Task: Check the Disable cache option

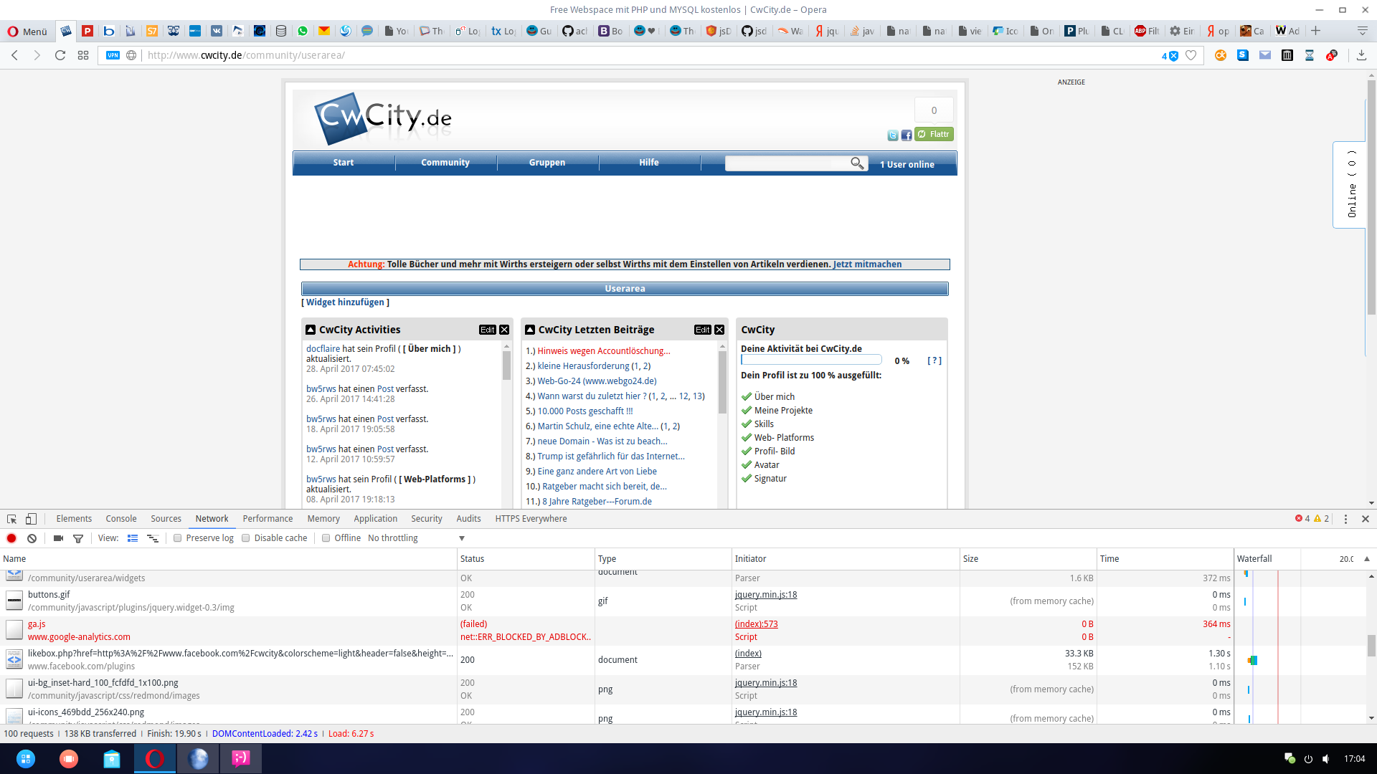Action: (x=246, y=538)
